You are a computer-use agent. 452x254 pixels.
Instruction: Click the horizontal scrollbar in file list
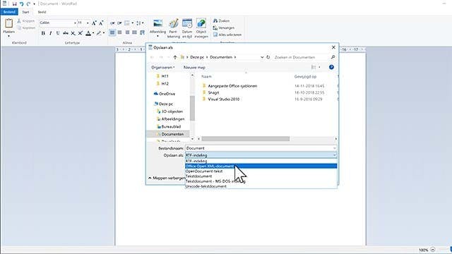246,139
